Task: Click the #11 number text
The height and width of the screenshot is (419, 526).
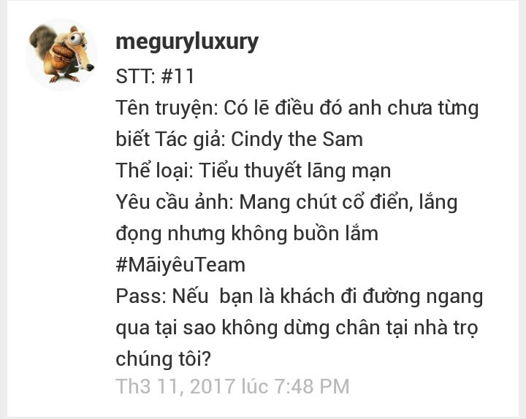Action: 178,76
